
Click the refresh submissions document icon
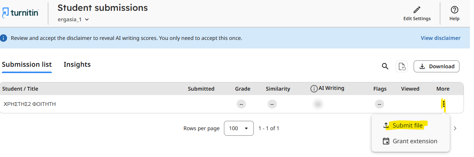tap(402, 66)
